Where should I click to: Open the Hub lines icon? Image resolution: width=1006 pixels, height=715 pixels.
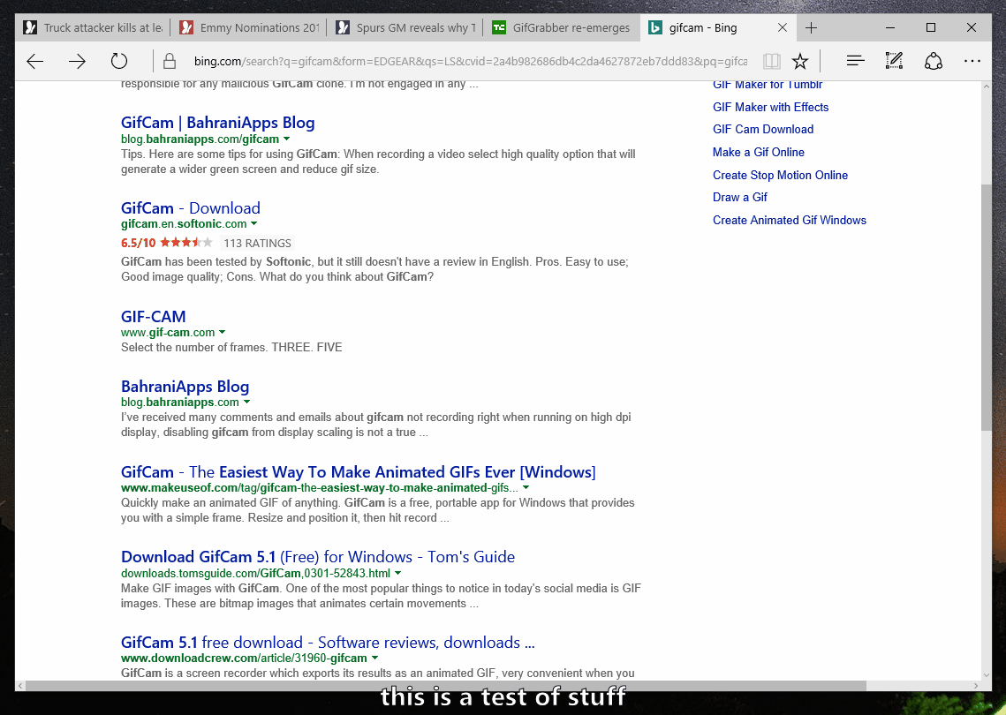[x=855, y=61]
